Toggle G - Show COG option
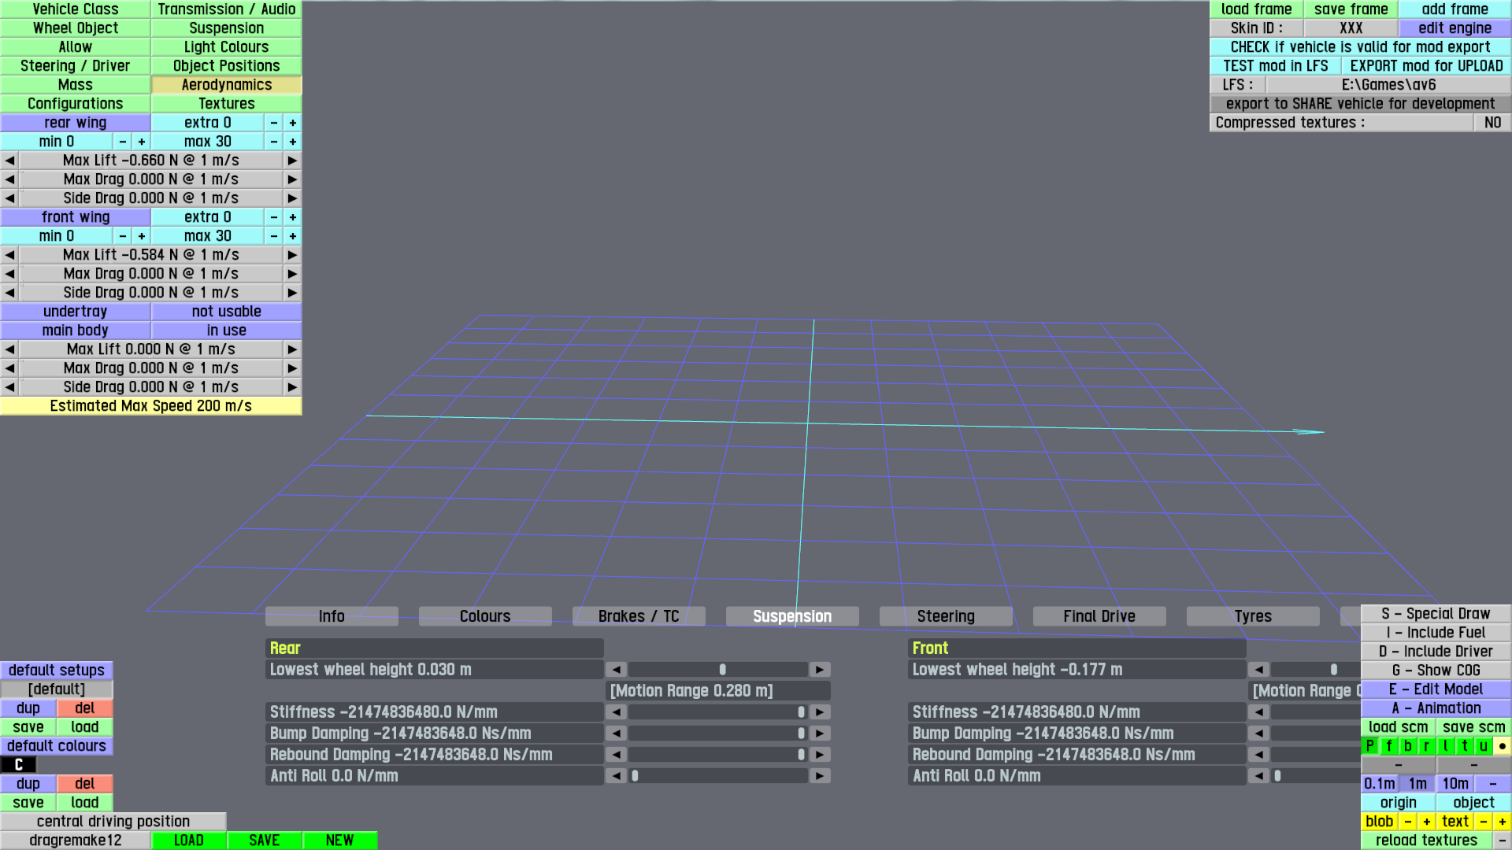The width and height of the screenshot is (1512, 850). [1436, 671]
